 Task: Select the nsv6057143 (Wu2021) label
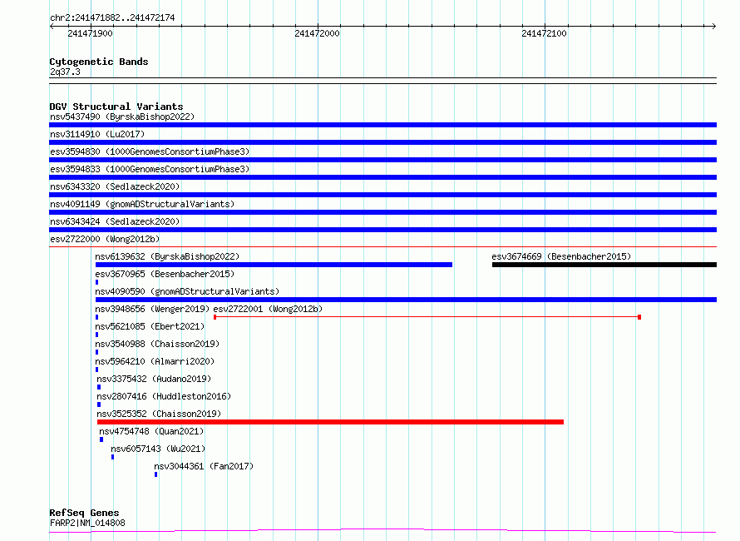point(157,449)
